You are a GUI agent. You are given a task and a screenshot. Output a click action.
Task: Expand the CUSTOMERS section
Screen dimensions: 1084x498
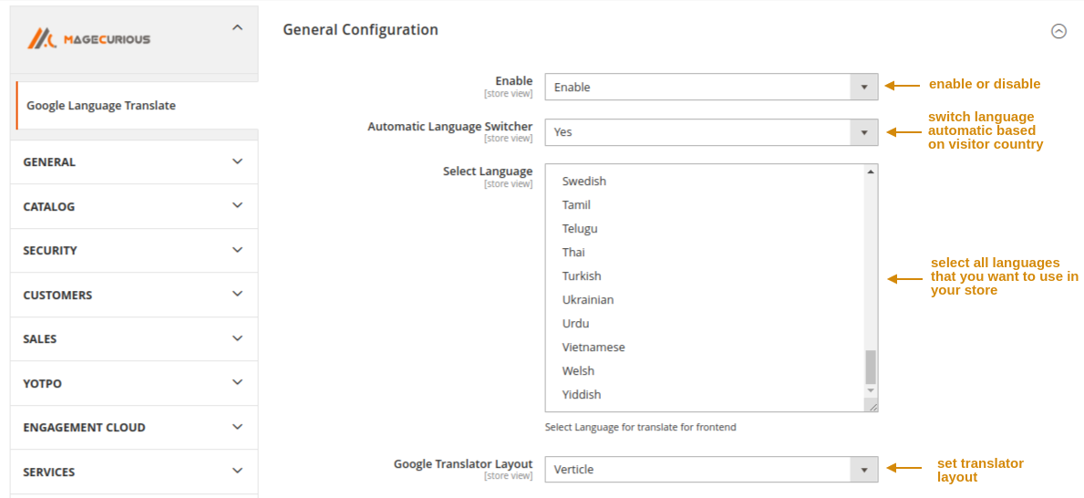[x=134, y=295]
